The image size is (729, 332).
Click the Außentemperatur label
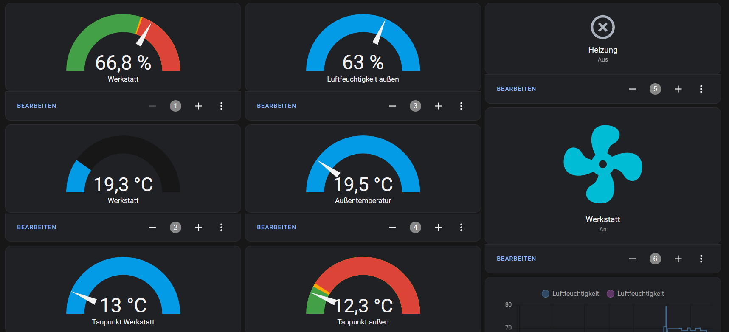(x=363, y=200)
